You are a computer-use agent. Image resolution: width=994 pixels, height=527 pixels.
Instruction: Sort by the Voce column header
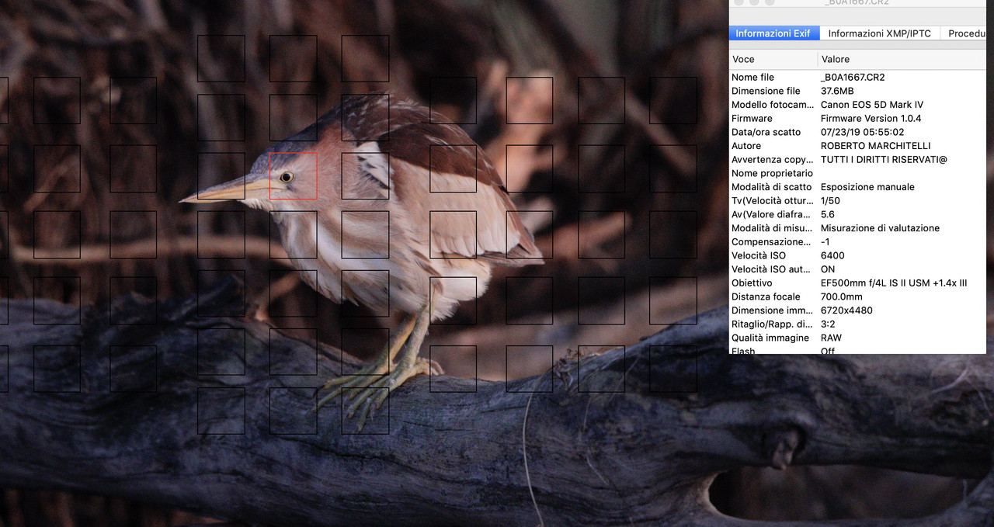[773, 59]
